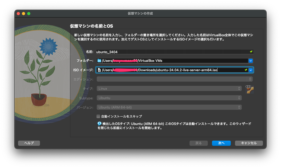
Task: Click the green checkmark in the ISO image field
Action: [246, 70]
